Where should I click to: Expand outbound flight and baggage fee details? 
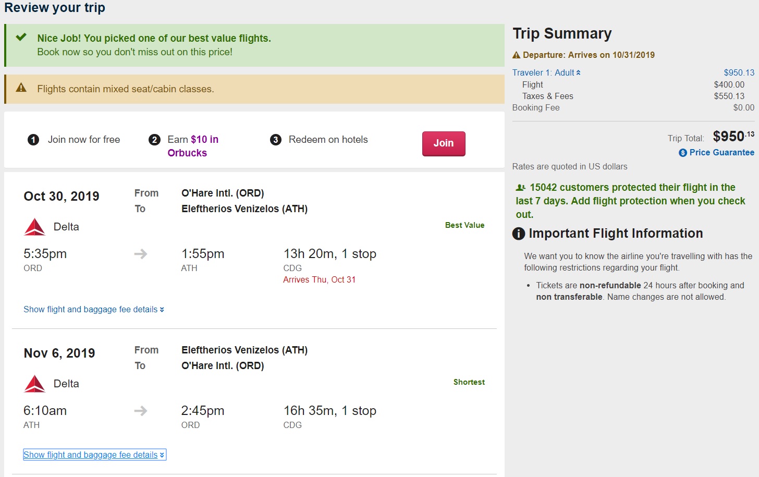point(93,309)
